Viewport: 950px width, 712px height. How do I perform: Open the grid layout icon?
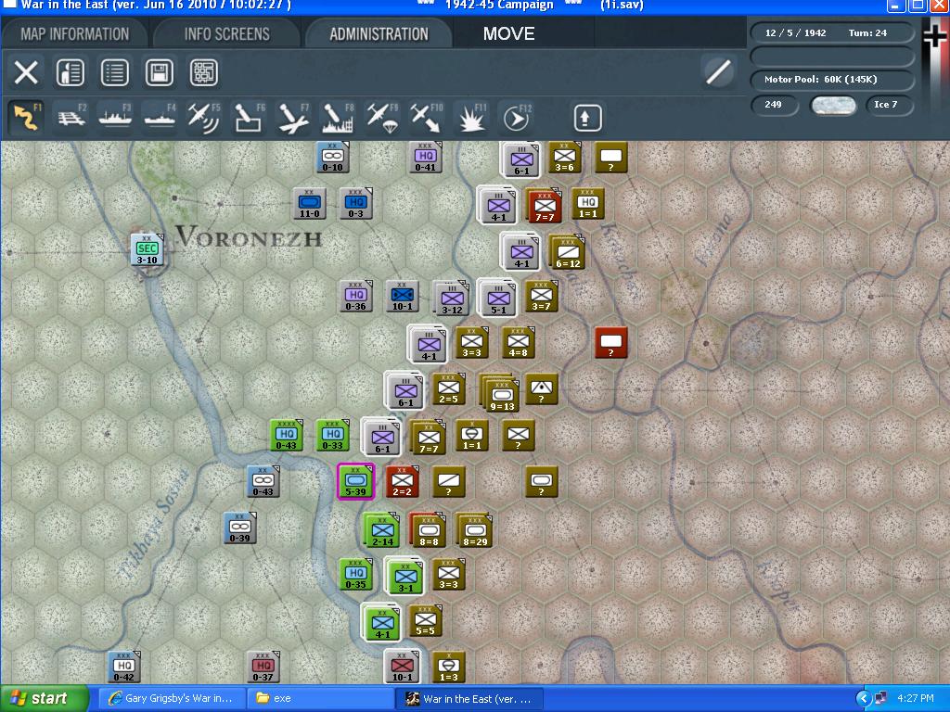(x=203, y=72)
